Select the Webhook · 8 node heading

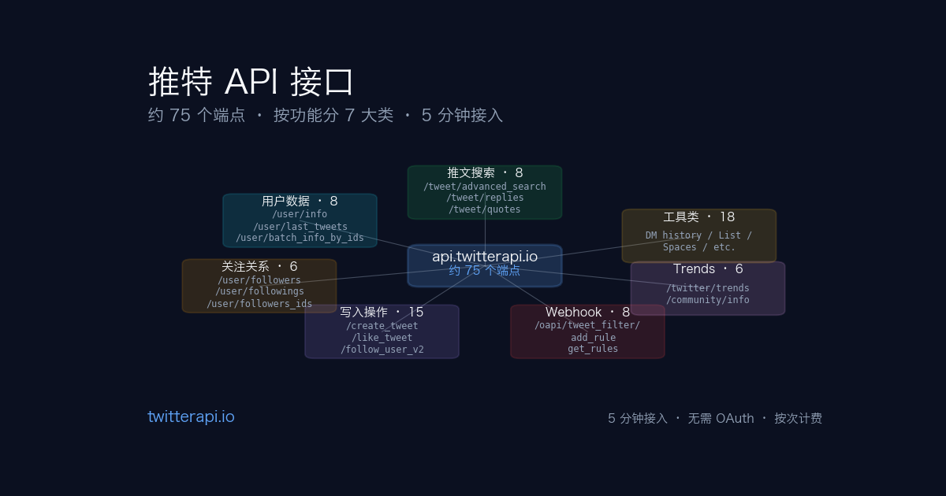pos(587,312)
